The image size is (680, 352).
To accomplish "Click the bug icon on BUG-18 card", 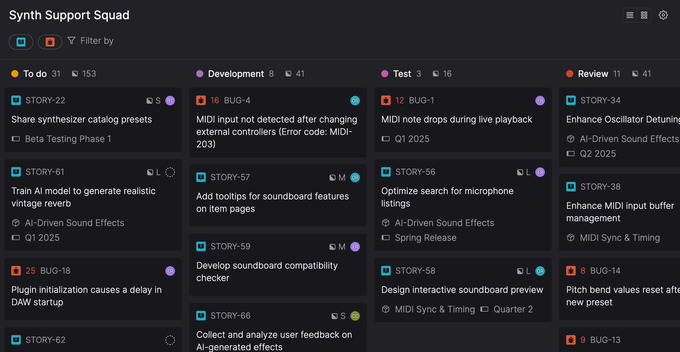I will [x=16, y=271].
